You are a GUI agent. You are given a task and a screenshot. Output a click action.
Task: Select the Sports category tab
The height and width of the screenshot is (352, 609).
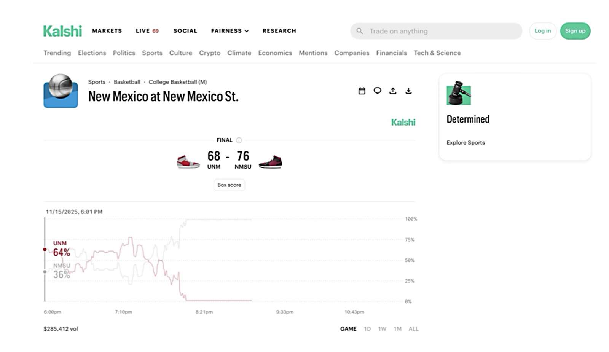(x=152, y=53)
